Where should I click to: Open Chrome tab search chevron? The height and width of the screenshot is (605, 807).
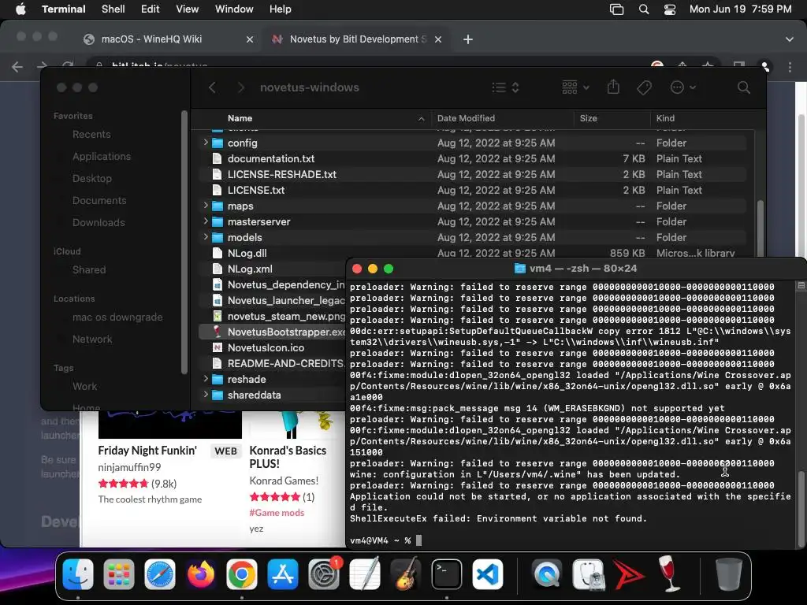[x=789, y=39]
